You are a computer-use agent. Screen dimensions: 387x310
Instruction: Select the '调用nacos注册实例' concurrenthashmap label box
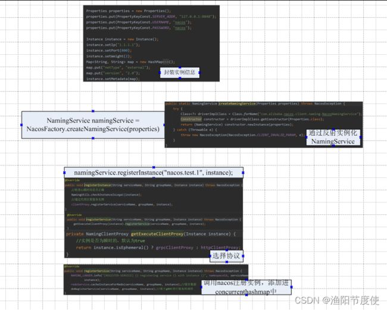[x=246, y=287]
